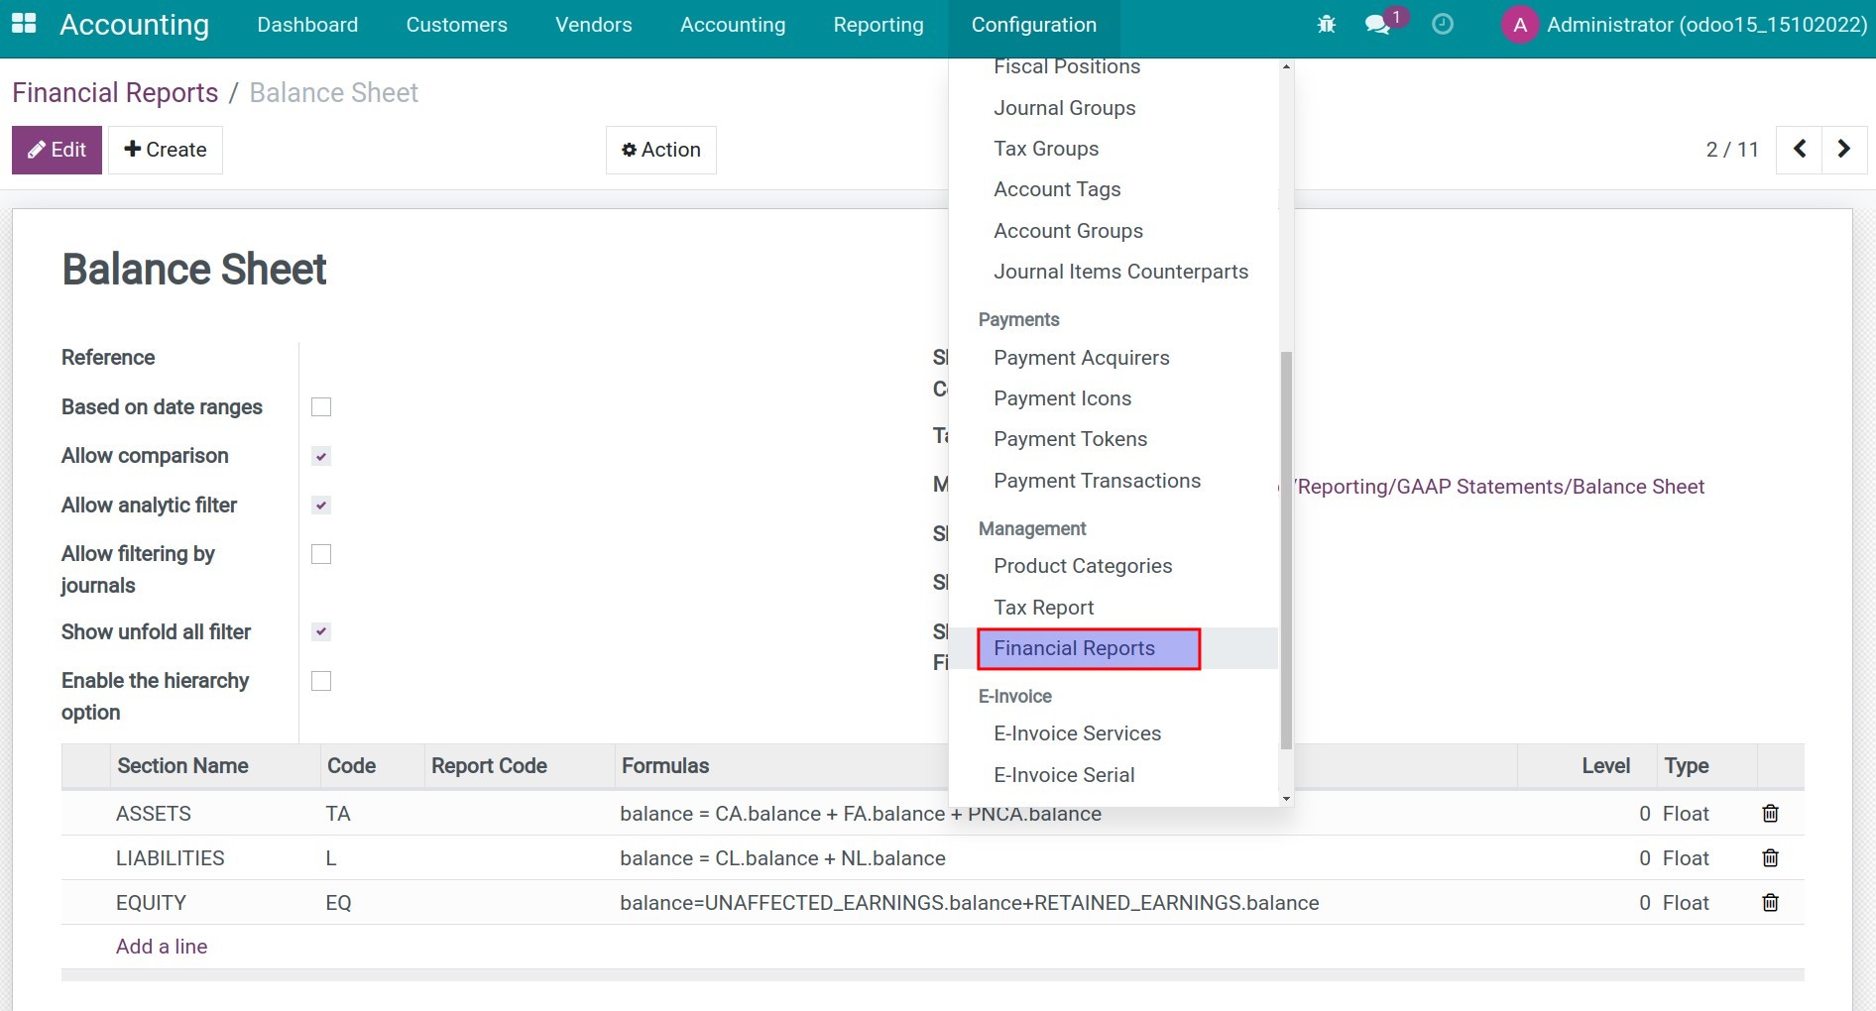This screenshot has height=1011, width=1876.
Task: Open the Financial Reports breadcrumb link
Action: click(115, 92)
